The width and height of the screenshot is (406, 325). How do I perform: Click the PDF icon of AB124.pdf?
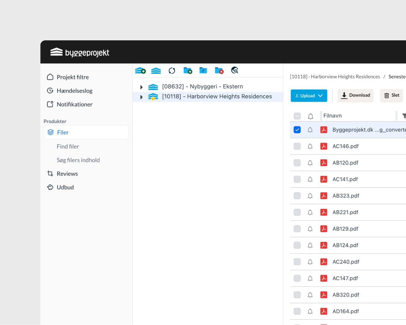pos(324,245)
